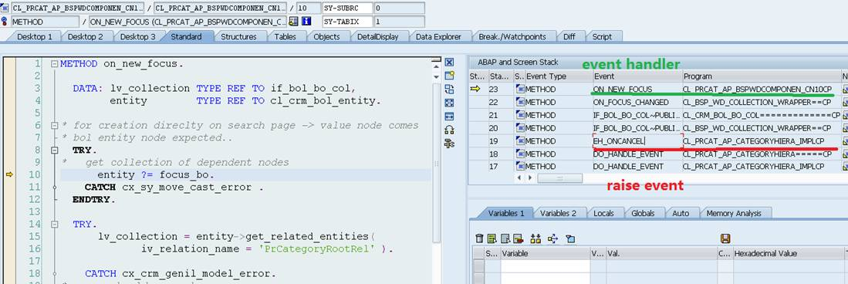Collapse first TRY block at line 8
Image resolution: width=848 pixels, height=284 pixels.
(54, 150)
